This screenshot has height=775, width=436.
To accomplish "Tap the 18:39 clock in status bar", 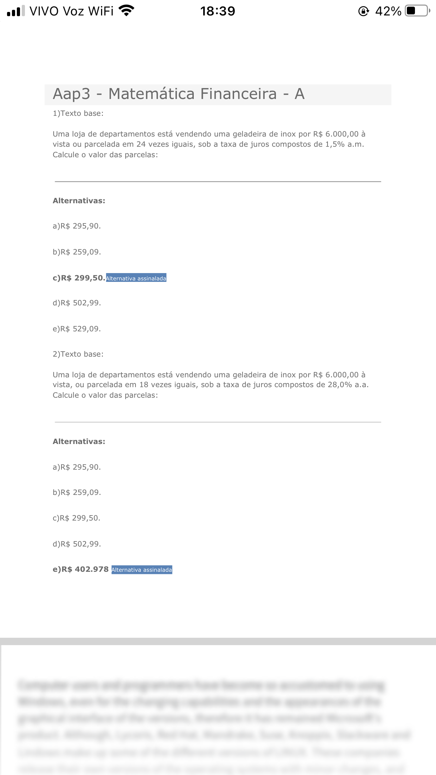I will [218, 11].
